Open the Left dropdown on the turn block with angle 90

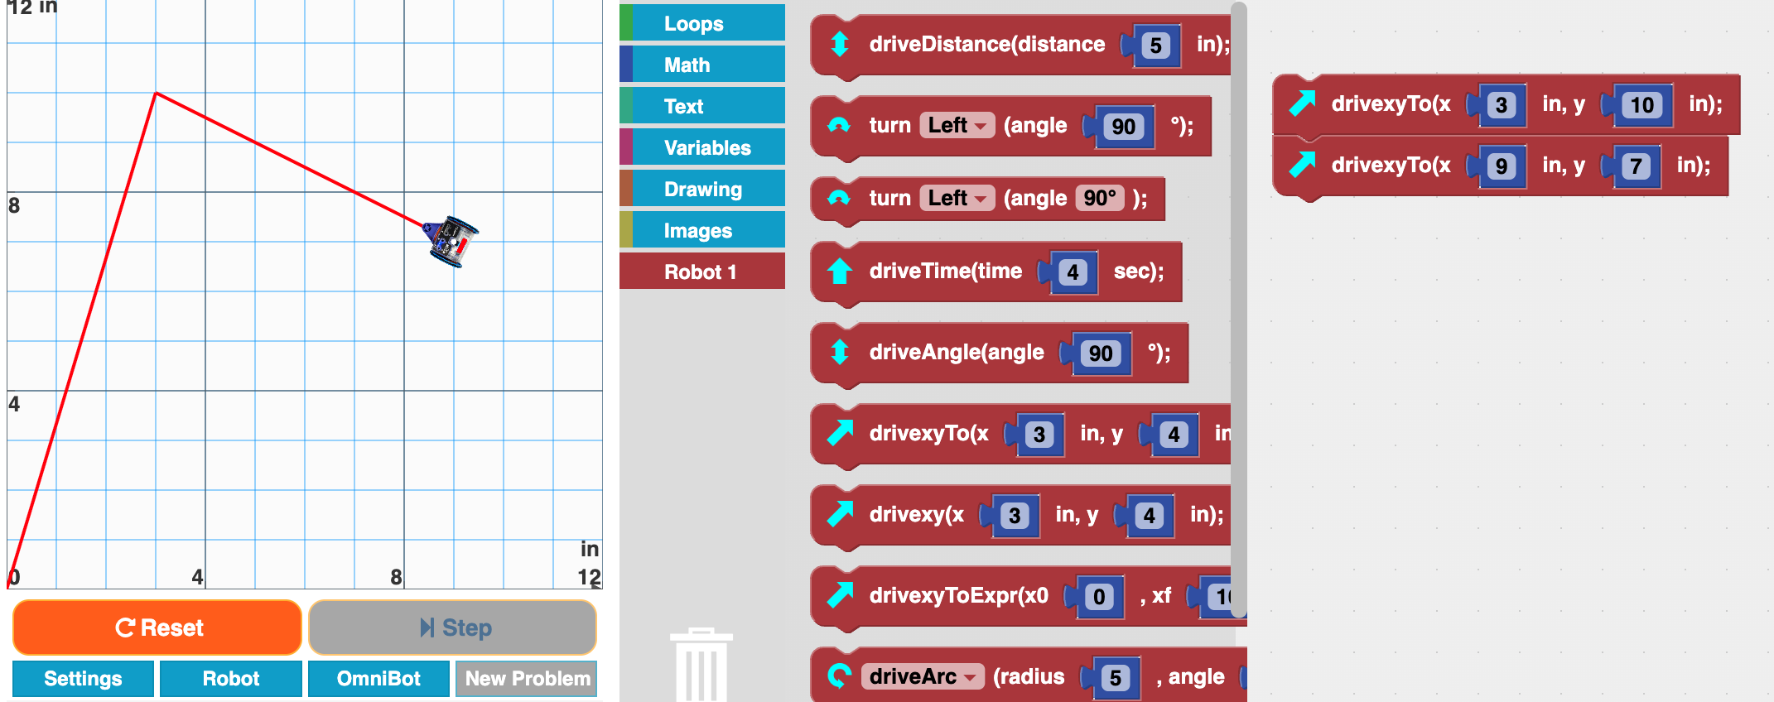[x=957, y=125]
